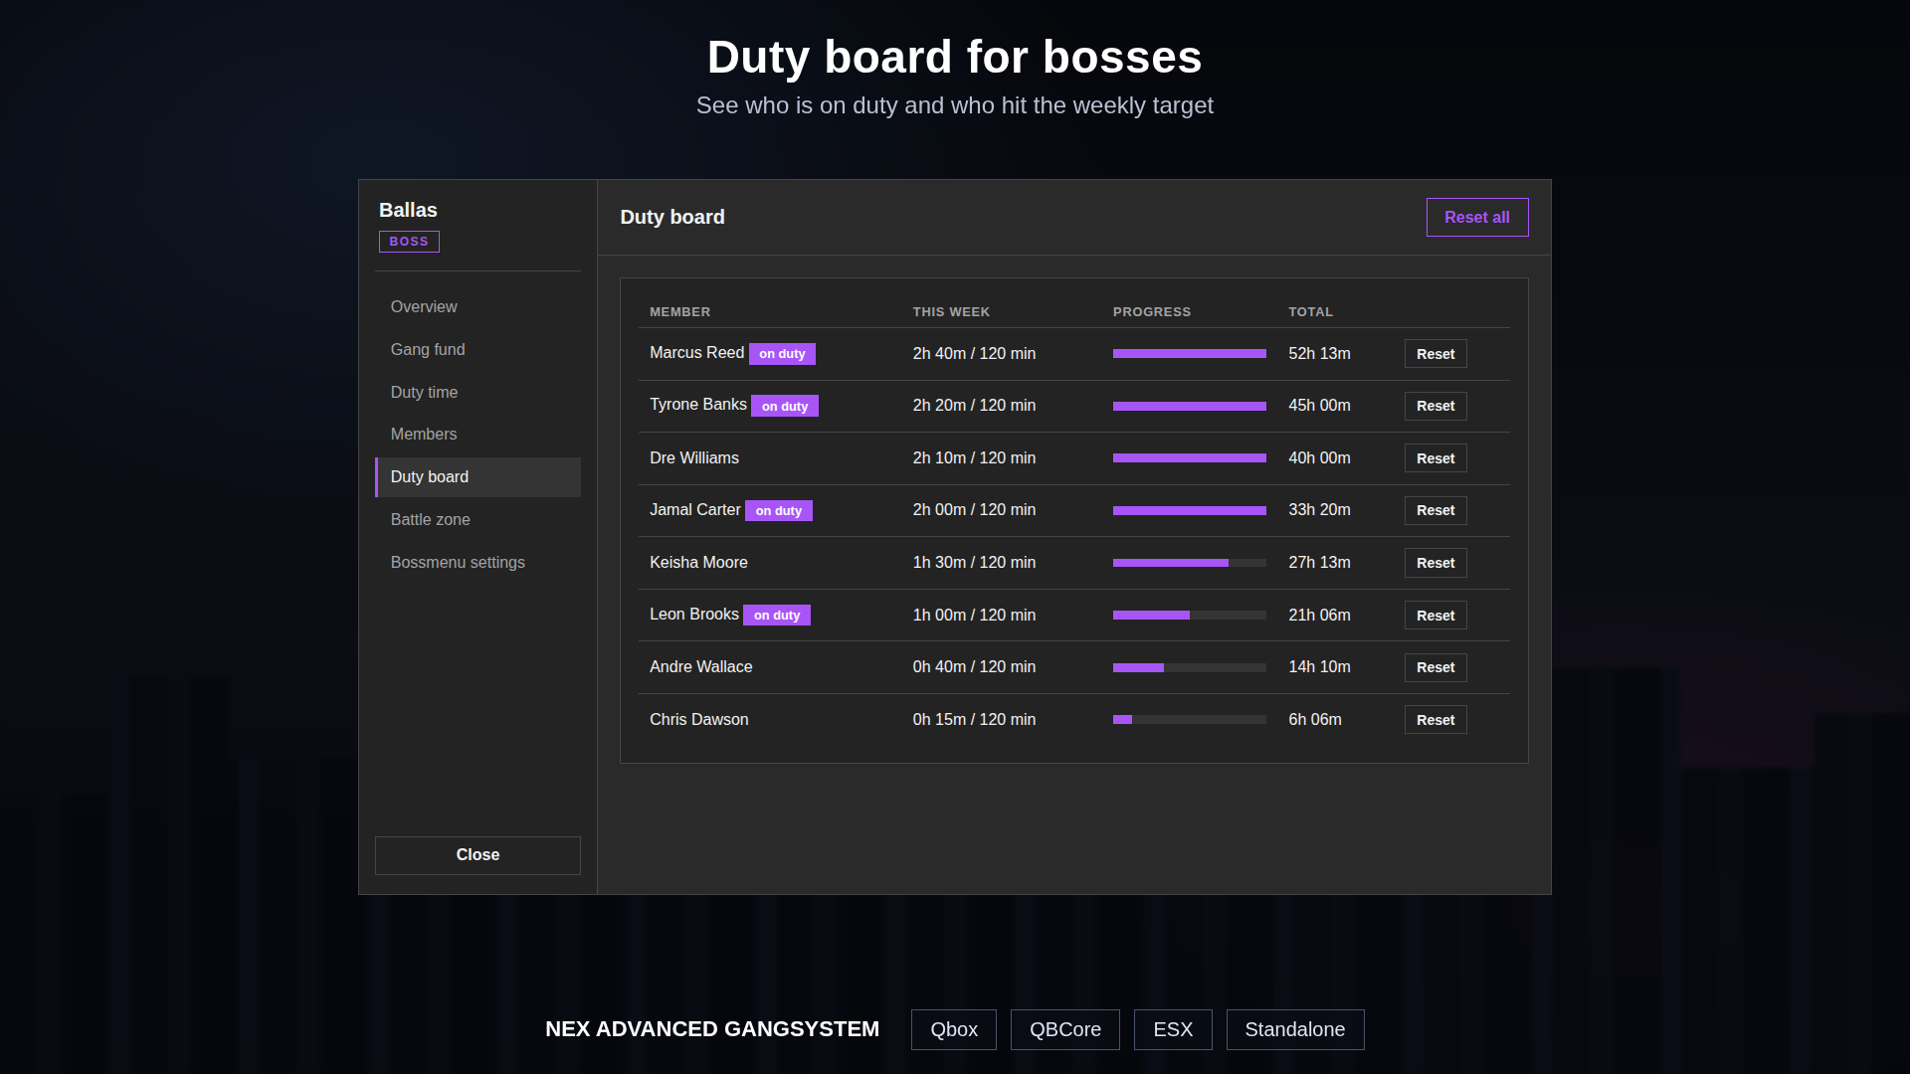Reset Andre Wallace's duty time

click(1435, 667)
